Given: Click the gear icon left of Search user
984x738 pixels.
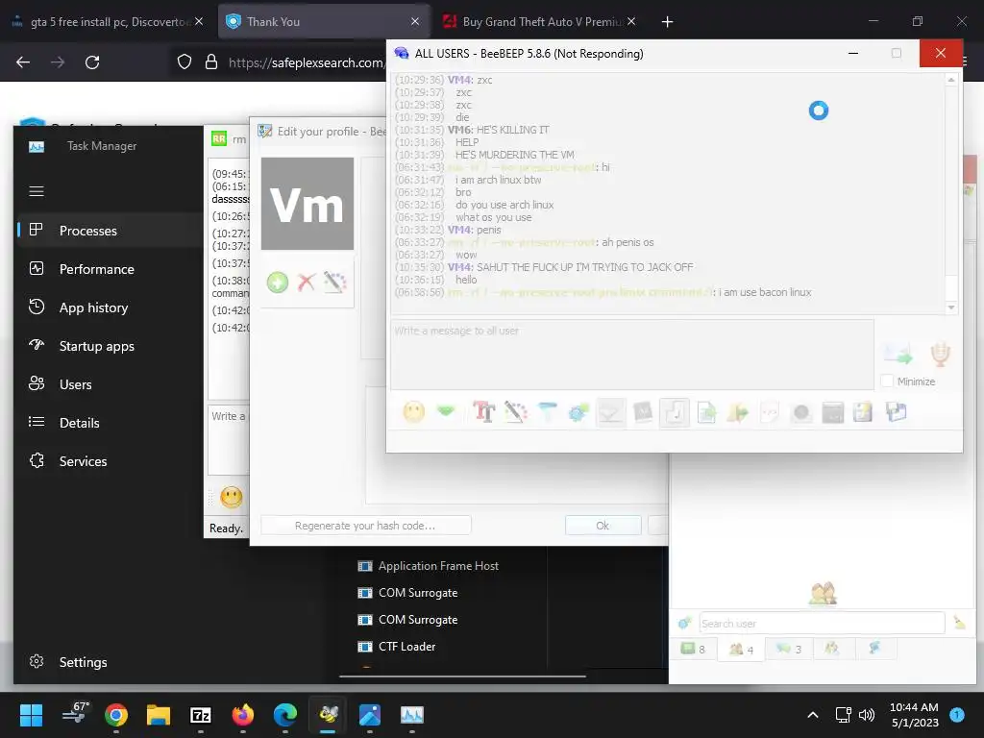Looking at the screenshot, I should (x=684, y=623).
